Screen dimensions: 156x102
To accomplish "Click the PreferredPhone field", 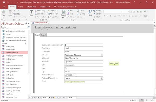I will [x=84, y=75].
